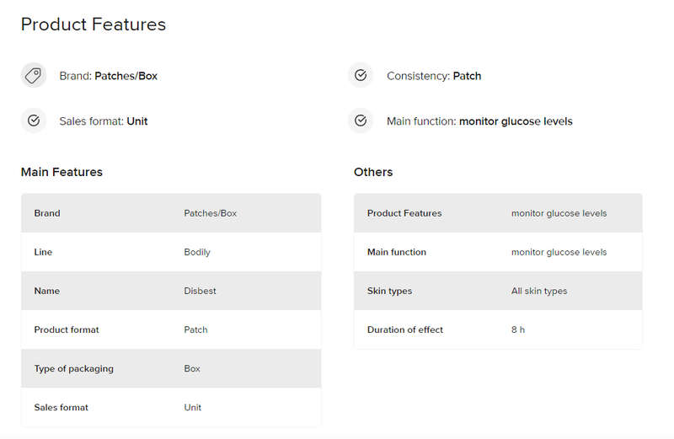This screenshot has width=674, height=439.
Task: Click the All skin types value
Action: pos(539,291)
